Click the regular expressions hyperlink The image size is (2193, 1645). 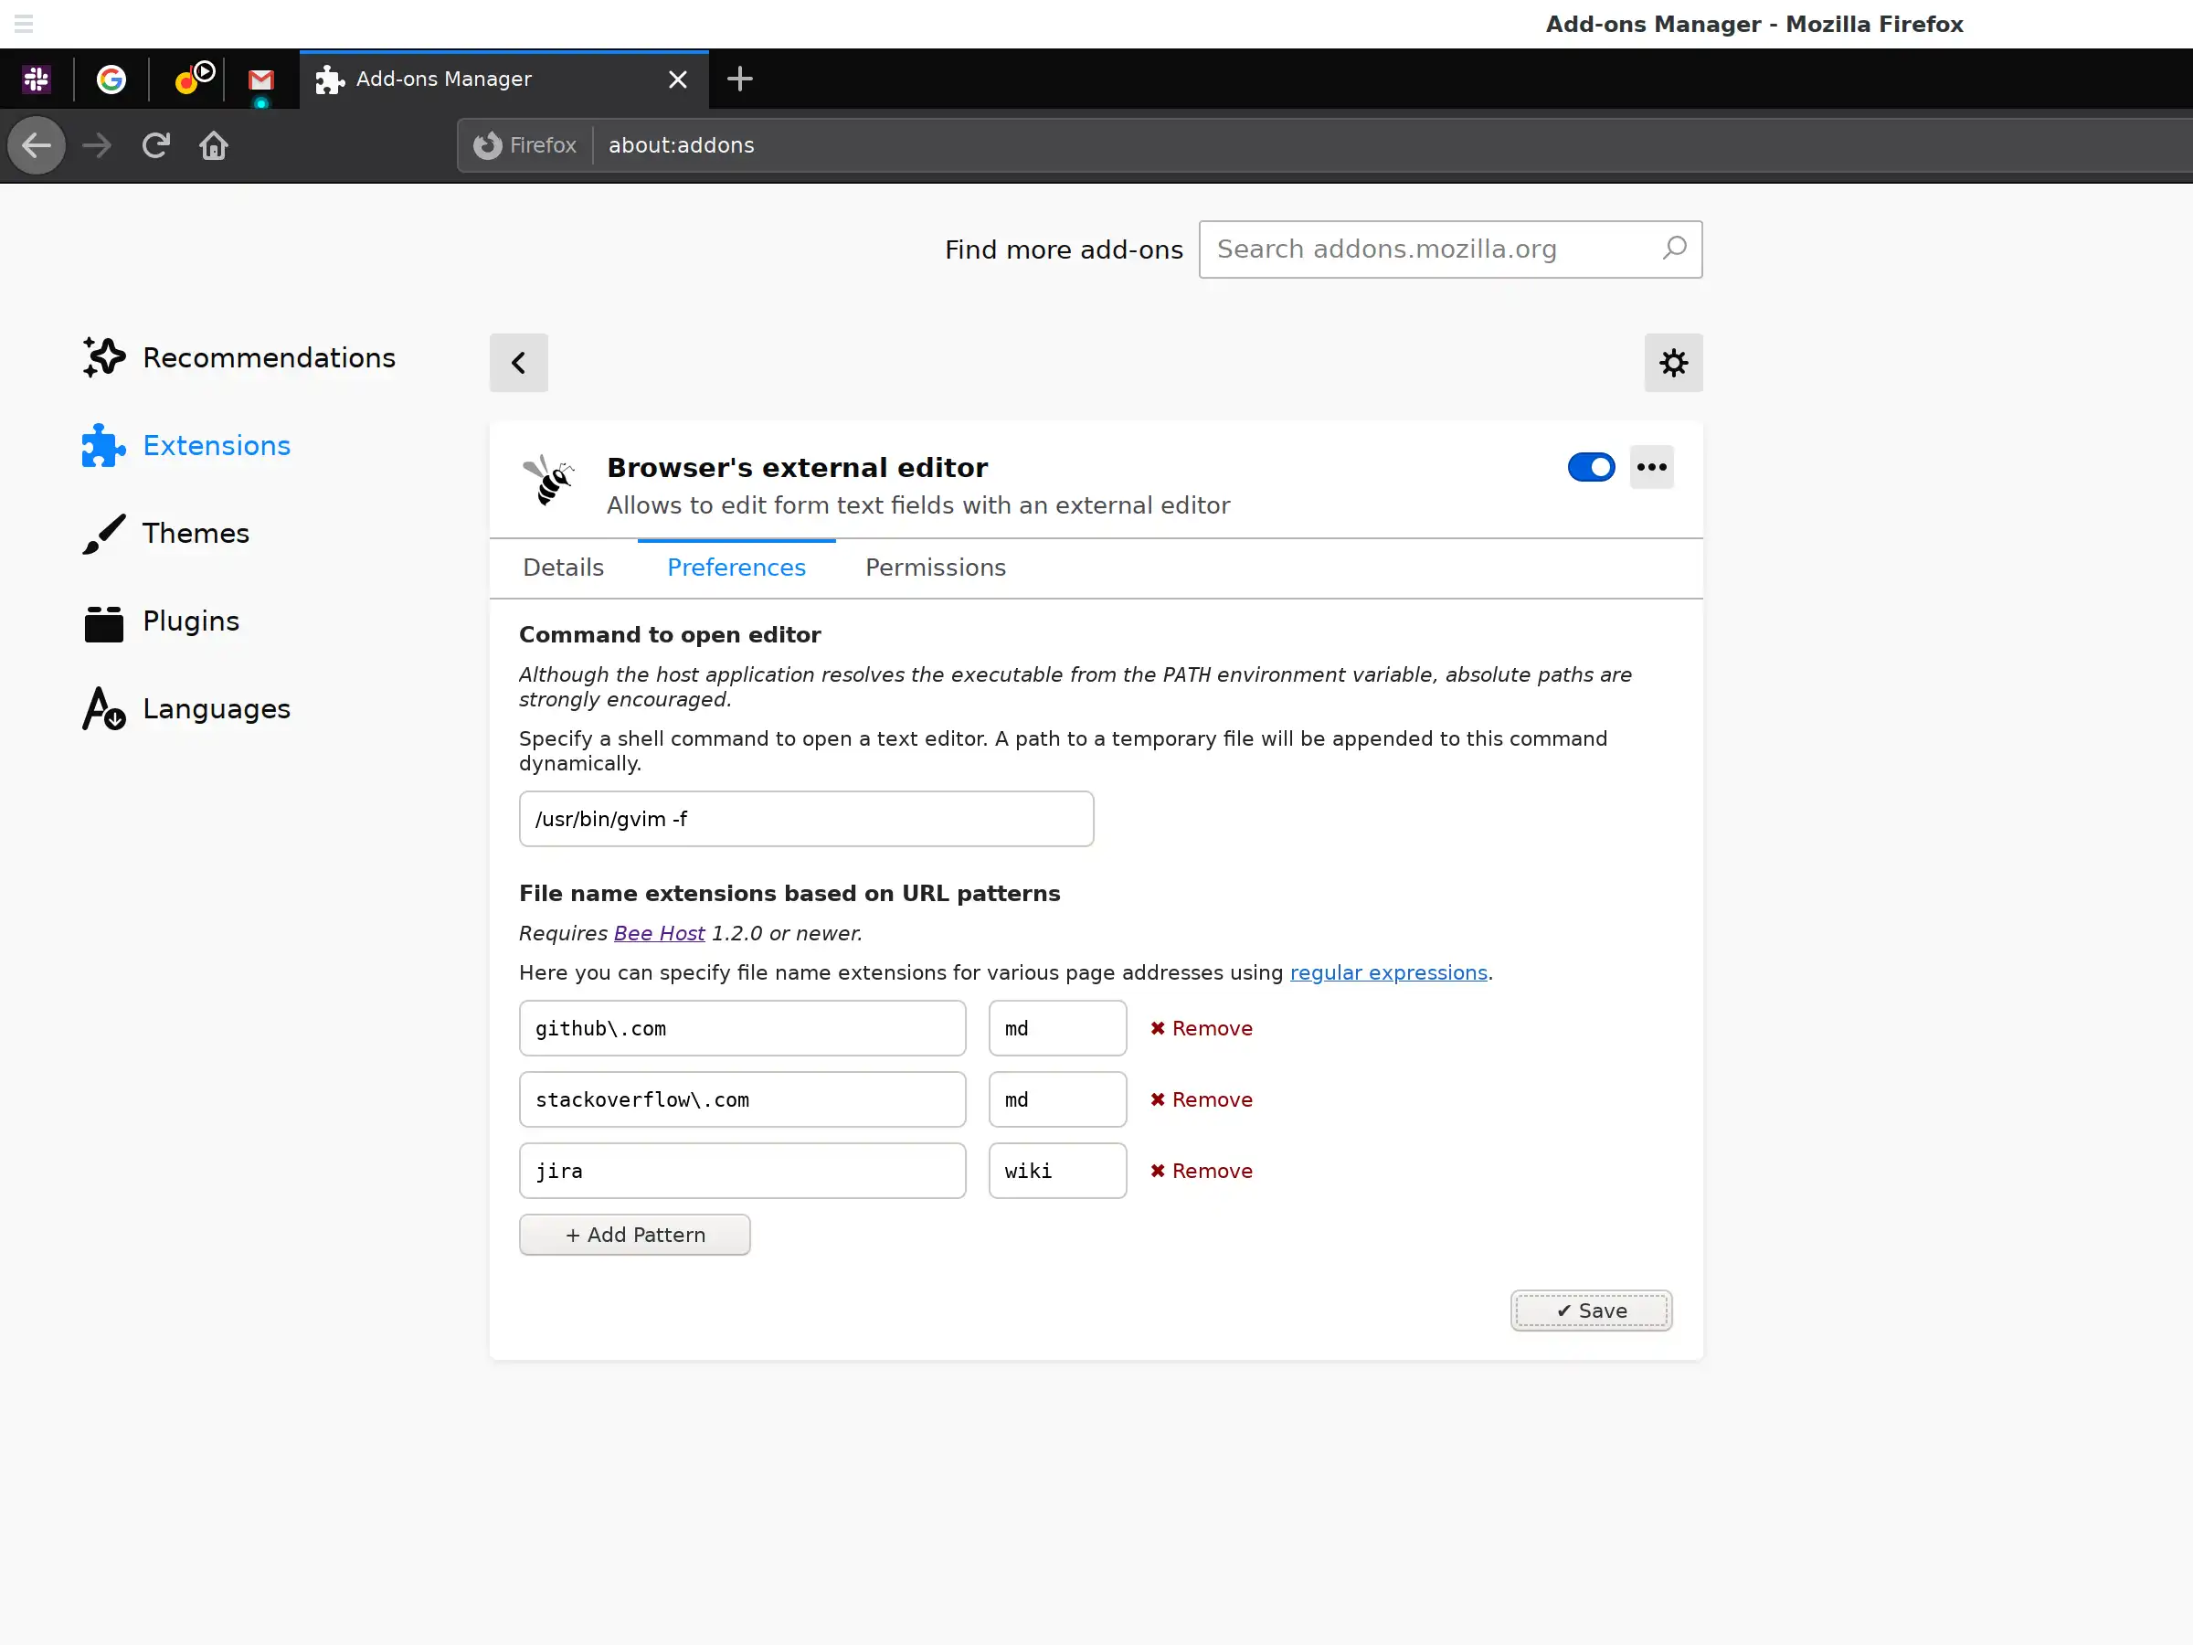1388,971
